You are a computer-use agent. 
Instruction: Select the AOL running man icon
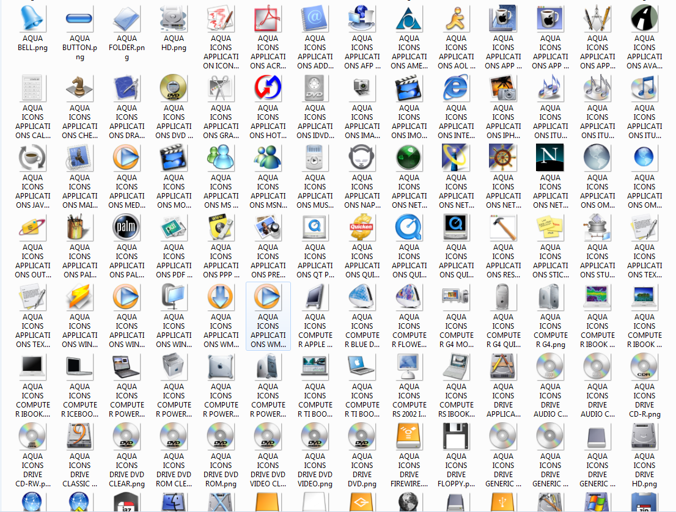coord(456,18)
